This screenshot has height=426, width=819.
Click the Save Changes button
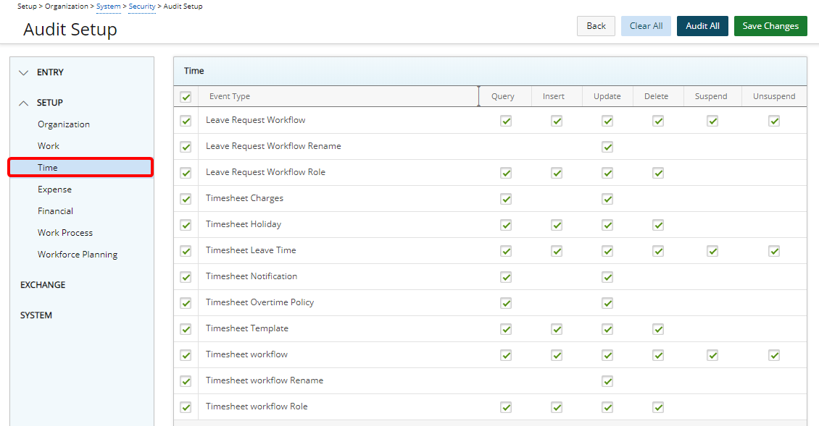point(770,26)
